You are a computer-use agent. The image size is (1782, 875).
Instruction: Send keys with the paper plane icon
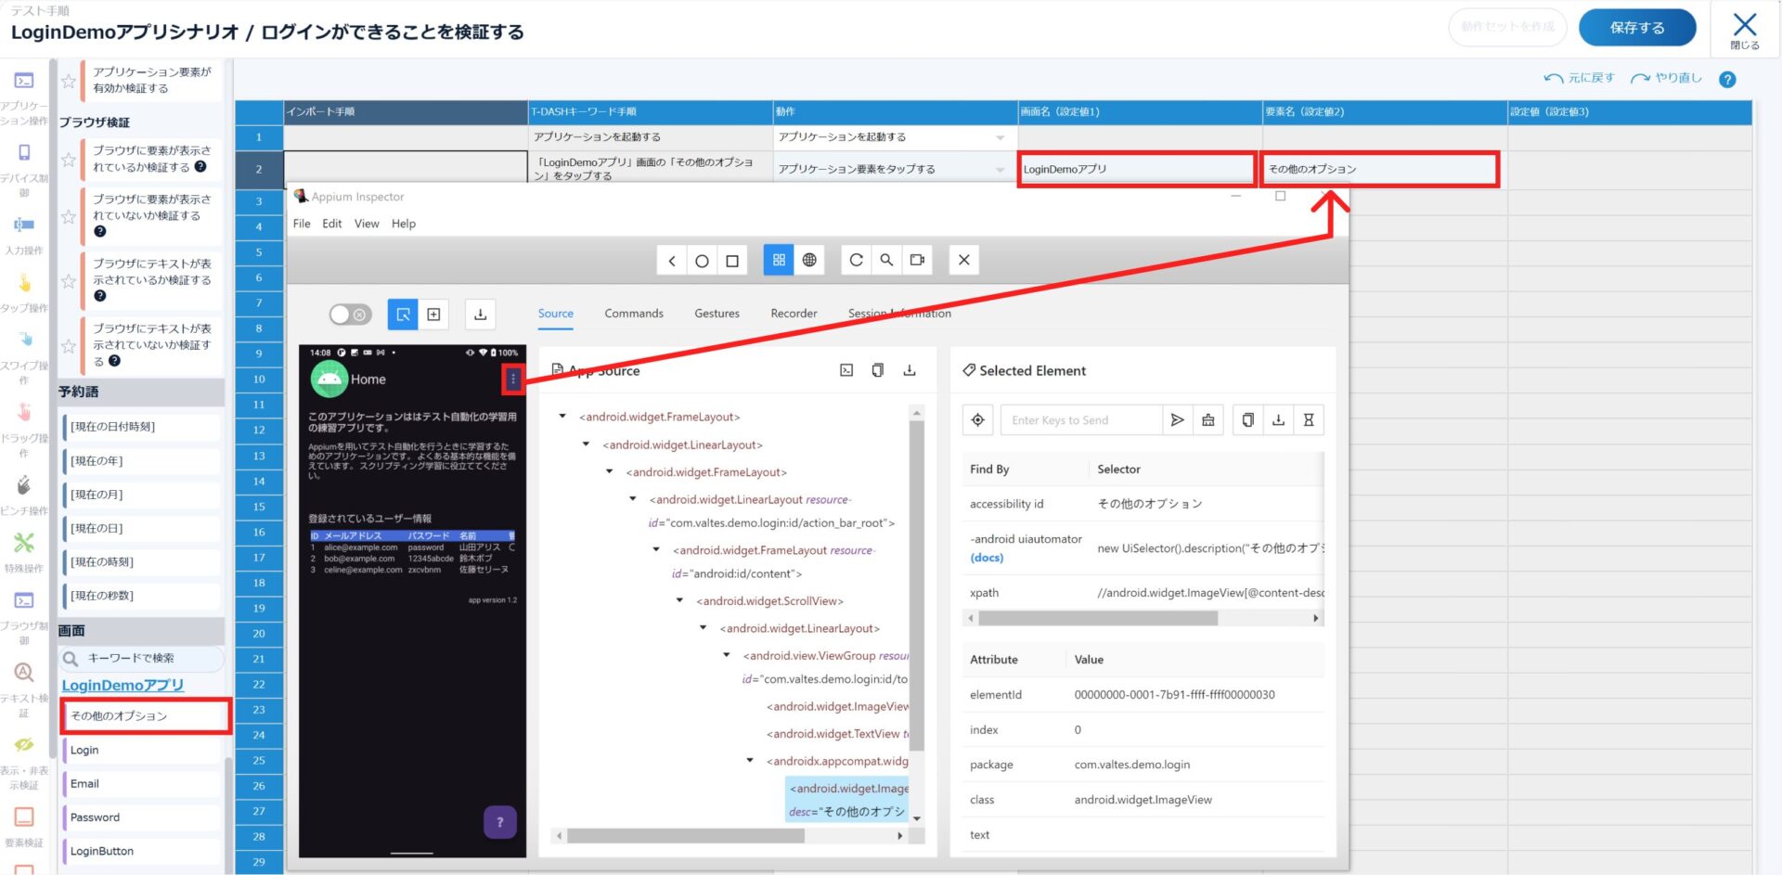click(x=1177, y=420)
